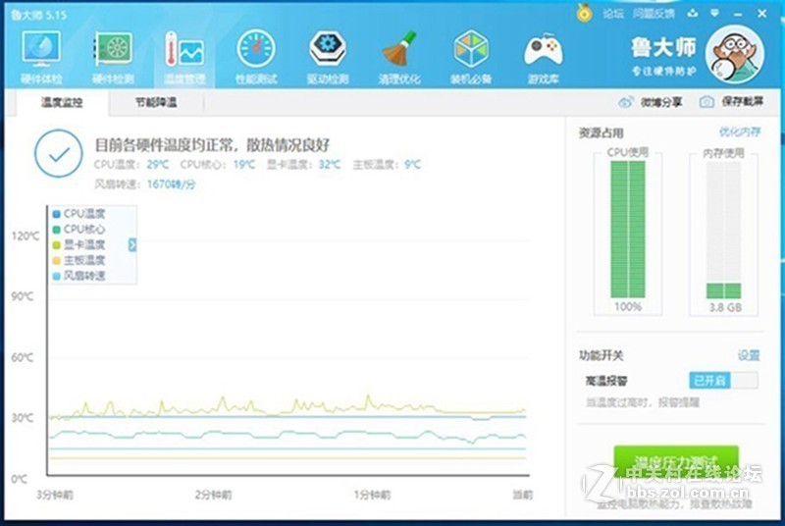This screenshot has height=526, width=785.
Task: Click 显卡温度 value 32℃
Action: click(x=330, y=165)
